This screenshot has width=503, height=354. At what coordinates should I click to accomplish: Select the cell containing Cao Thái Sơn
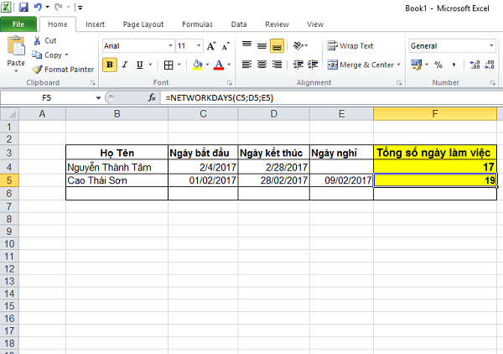[117, 180]
